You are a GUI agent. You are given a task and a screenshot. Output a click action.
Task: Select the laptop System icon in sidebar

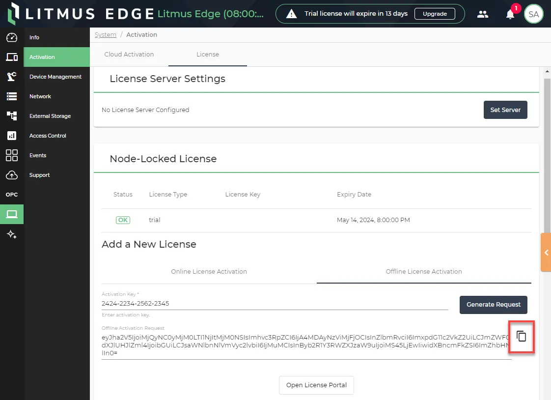pos(12,214)
